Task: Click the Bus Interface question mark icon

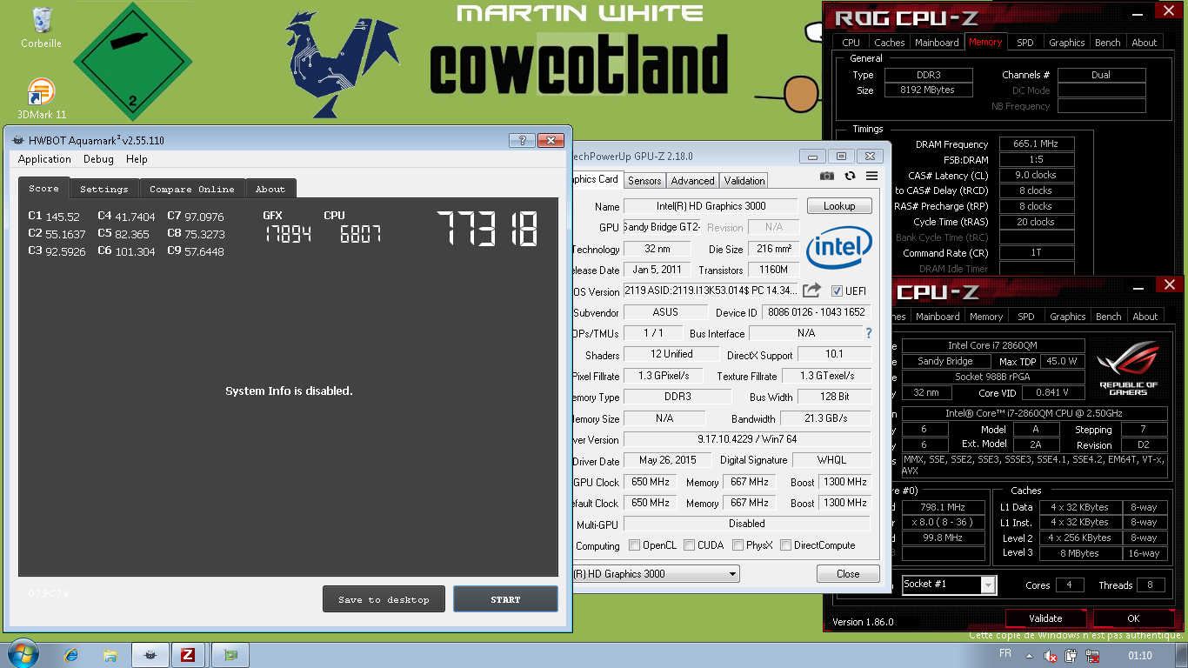Action: coord(868,333)
